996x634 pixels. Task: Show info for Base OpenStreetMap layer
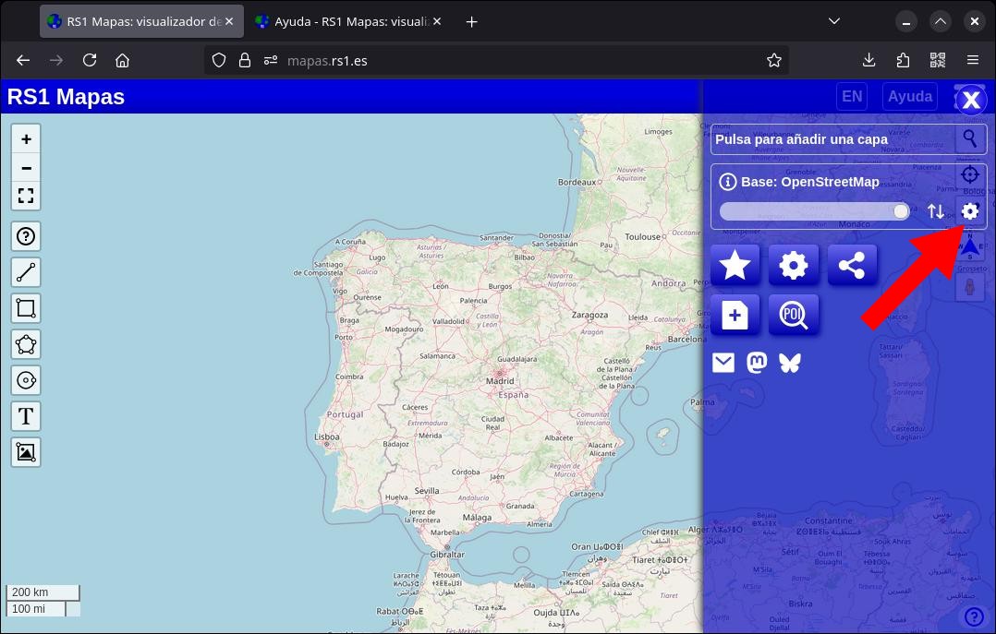pos(727,182)
